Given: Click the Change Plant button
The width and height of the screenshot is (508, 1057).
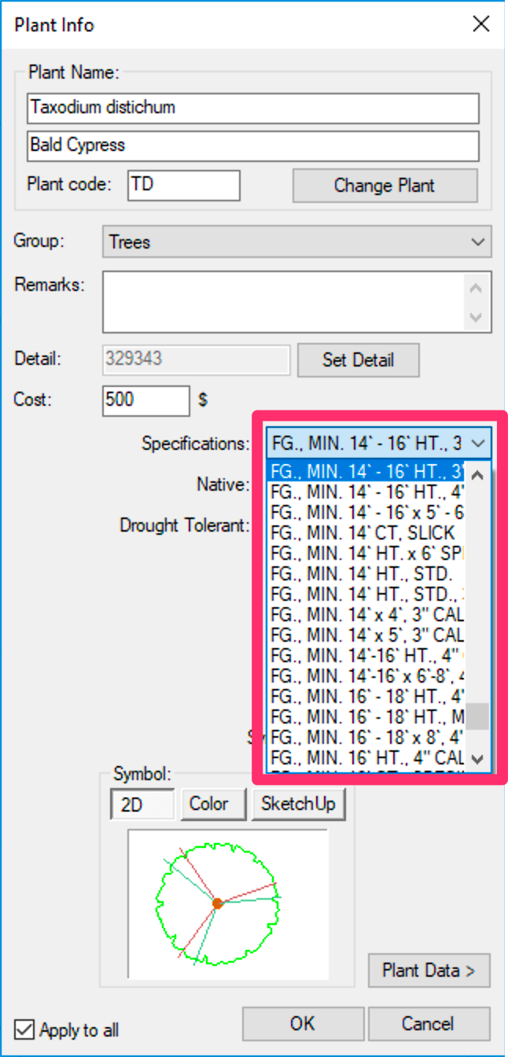Looking at the screenshot, I should 385,186.
